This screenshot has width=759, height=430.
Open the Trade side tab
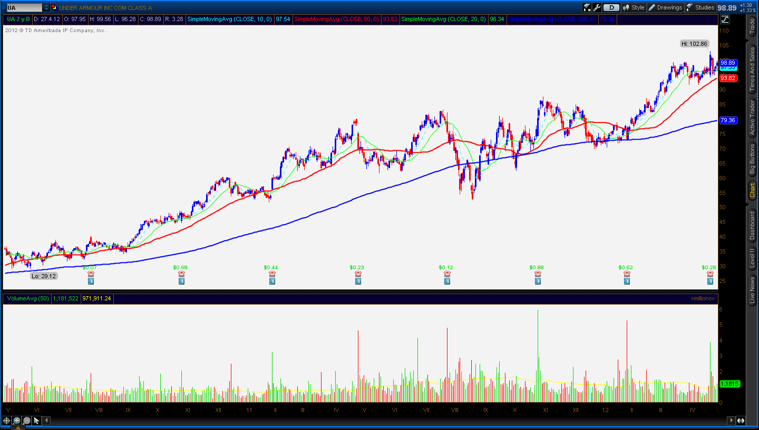pyautogui.click(x=753, y=26)
